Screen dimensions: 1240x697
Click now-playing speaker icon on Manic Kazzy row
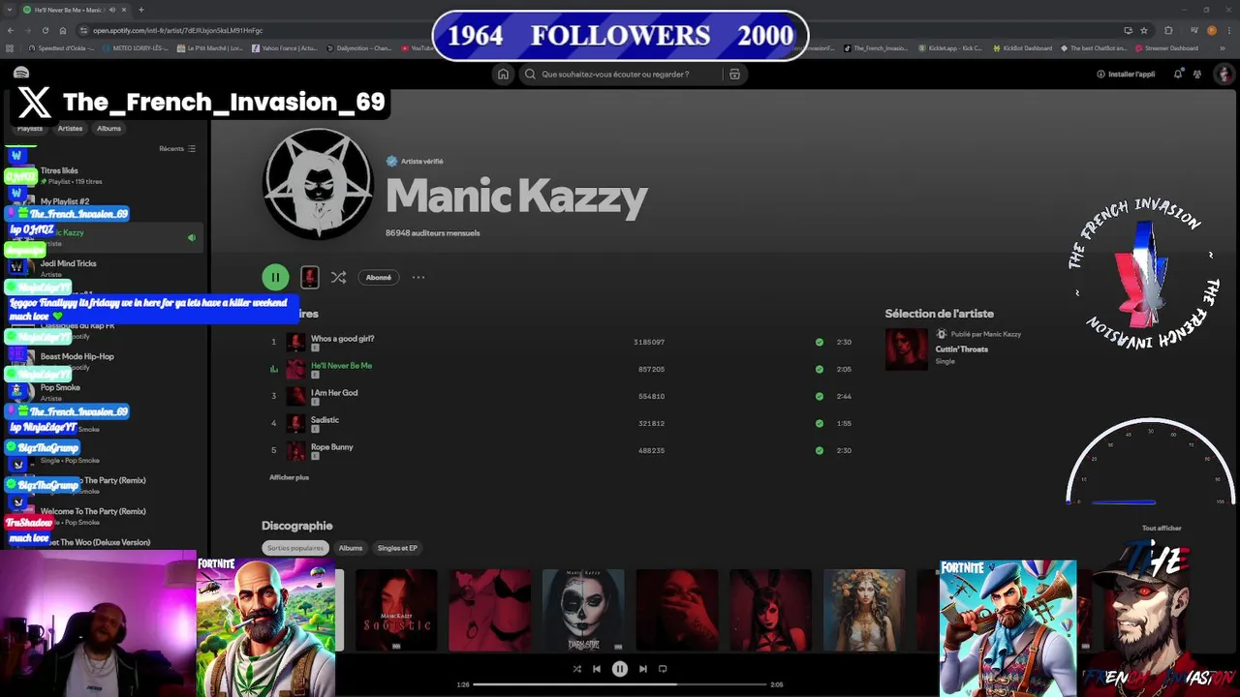191,237
